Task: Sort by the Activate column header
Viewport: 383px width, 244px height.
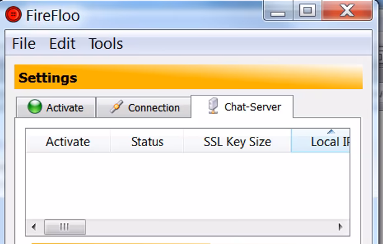Action: pos(68,141)
